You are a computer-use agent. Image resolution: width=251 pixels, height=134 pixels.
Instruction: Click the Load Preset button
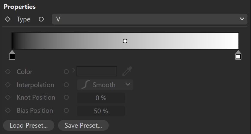[x=29, y=125]
